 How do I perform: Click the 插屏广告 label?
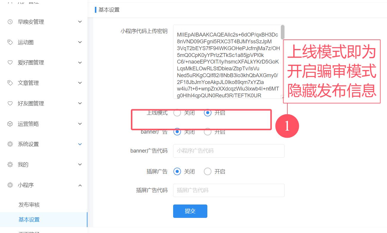pos(157,171)
